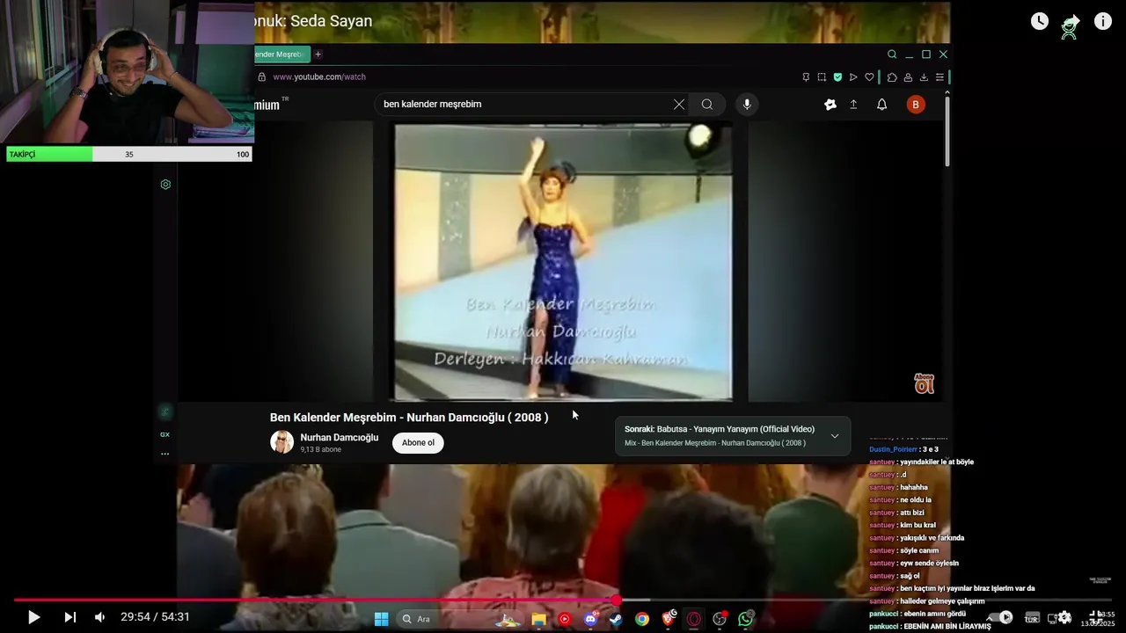Expand the 'Sonraki' up-next queue chevron

(835, 436)
